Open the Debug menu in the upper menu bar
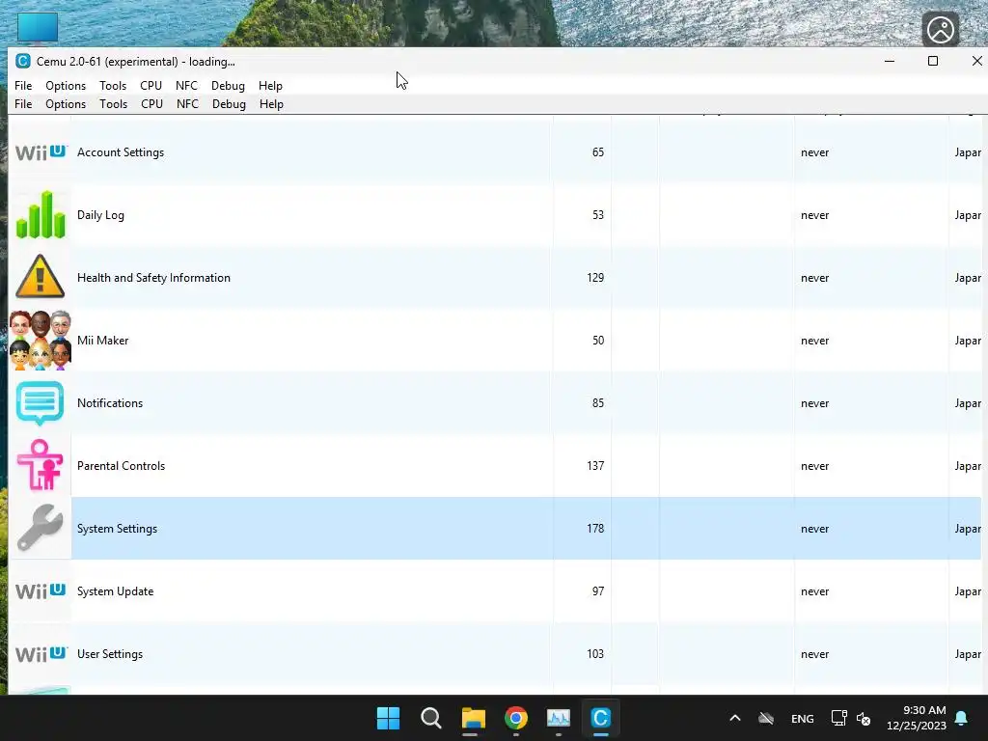 pos(228,86)
